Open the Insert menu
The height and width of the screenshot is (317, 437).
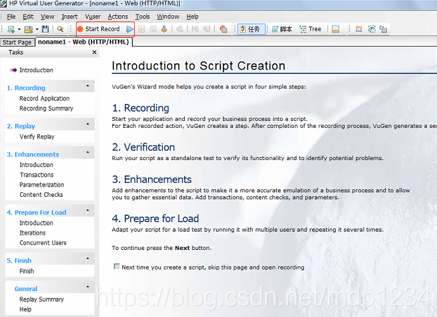click(70, 16)
